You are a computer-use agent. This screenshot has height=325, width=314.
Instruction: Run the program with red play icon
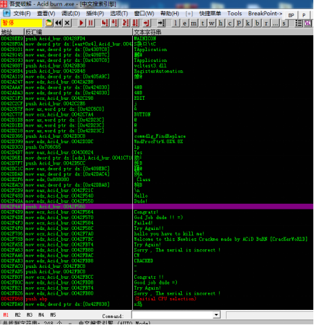point(81,23)
